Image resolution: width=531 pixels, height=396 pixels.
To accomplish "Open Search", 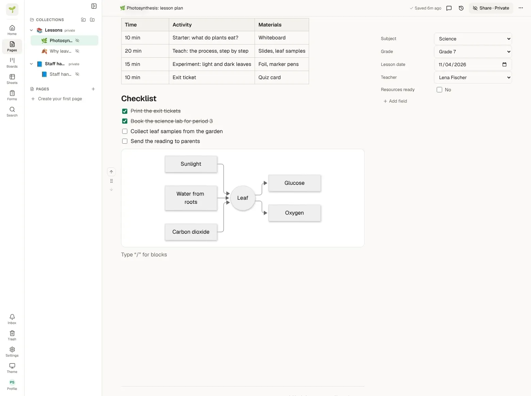I will pyautogui.click(x=12, y=111).
